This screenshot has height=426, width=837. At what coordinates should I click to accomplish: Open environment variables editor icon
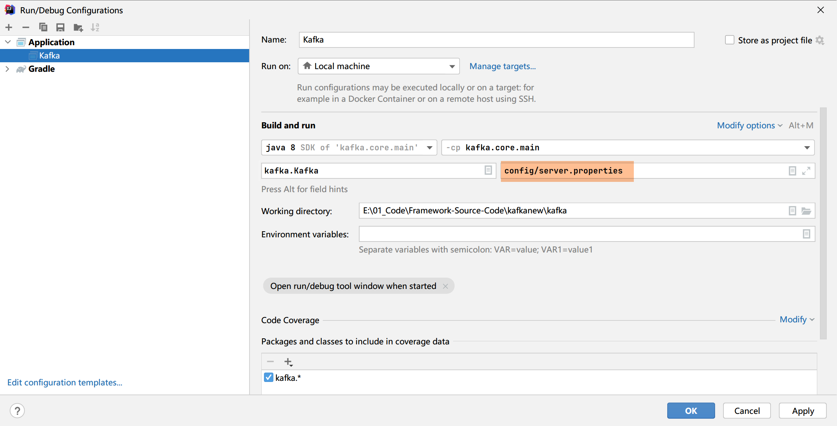pyautogui.click(x=806, y=234)
